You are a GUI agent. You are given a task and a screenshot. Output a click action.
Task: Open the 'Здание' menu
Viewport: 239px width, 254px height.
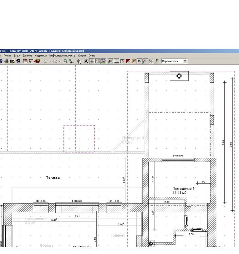tap(27, 56)
